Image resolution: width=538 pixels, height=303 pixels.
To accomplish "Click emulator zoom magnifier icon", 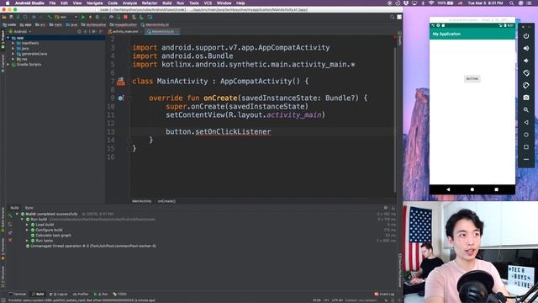I will coord(526,110).
